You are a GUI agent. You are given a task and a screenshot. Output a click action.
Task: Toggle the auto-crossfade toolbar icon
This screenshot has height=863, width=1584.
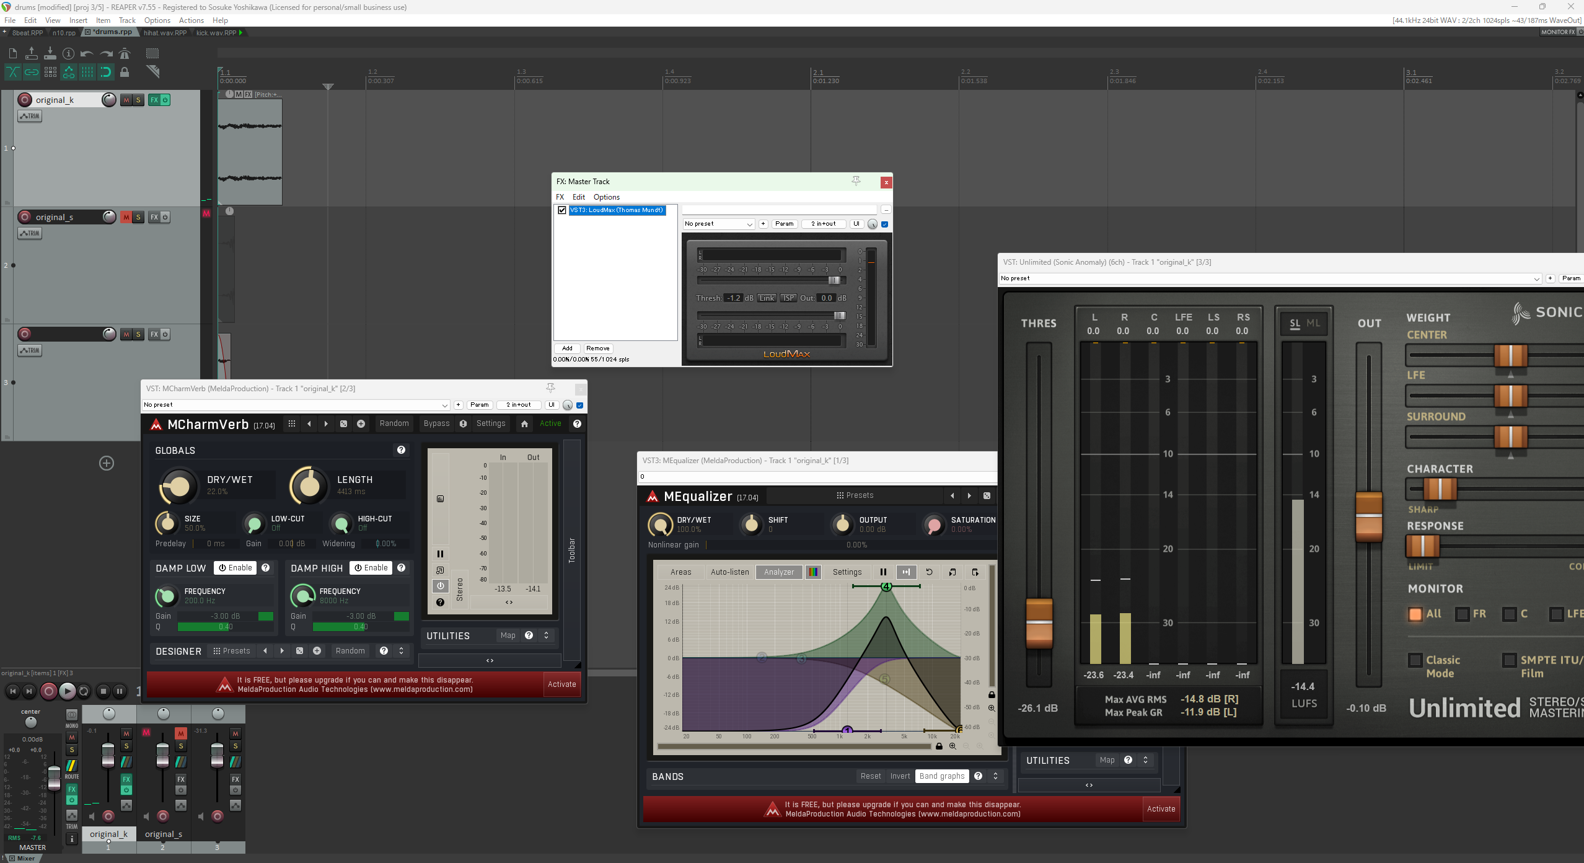[12, 72]
